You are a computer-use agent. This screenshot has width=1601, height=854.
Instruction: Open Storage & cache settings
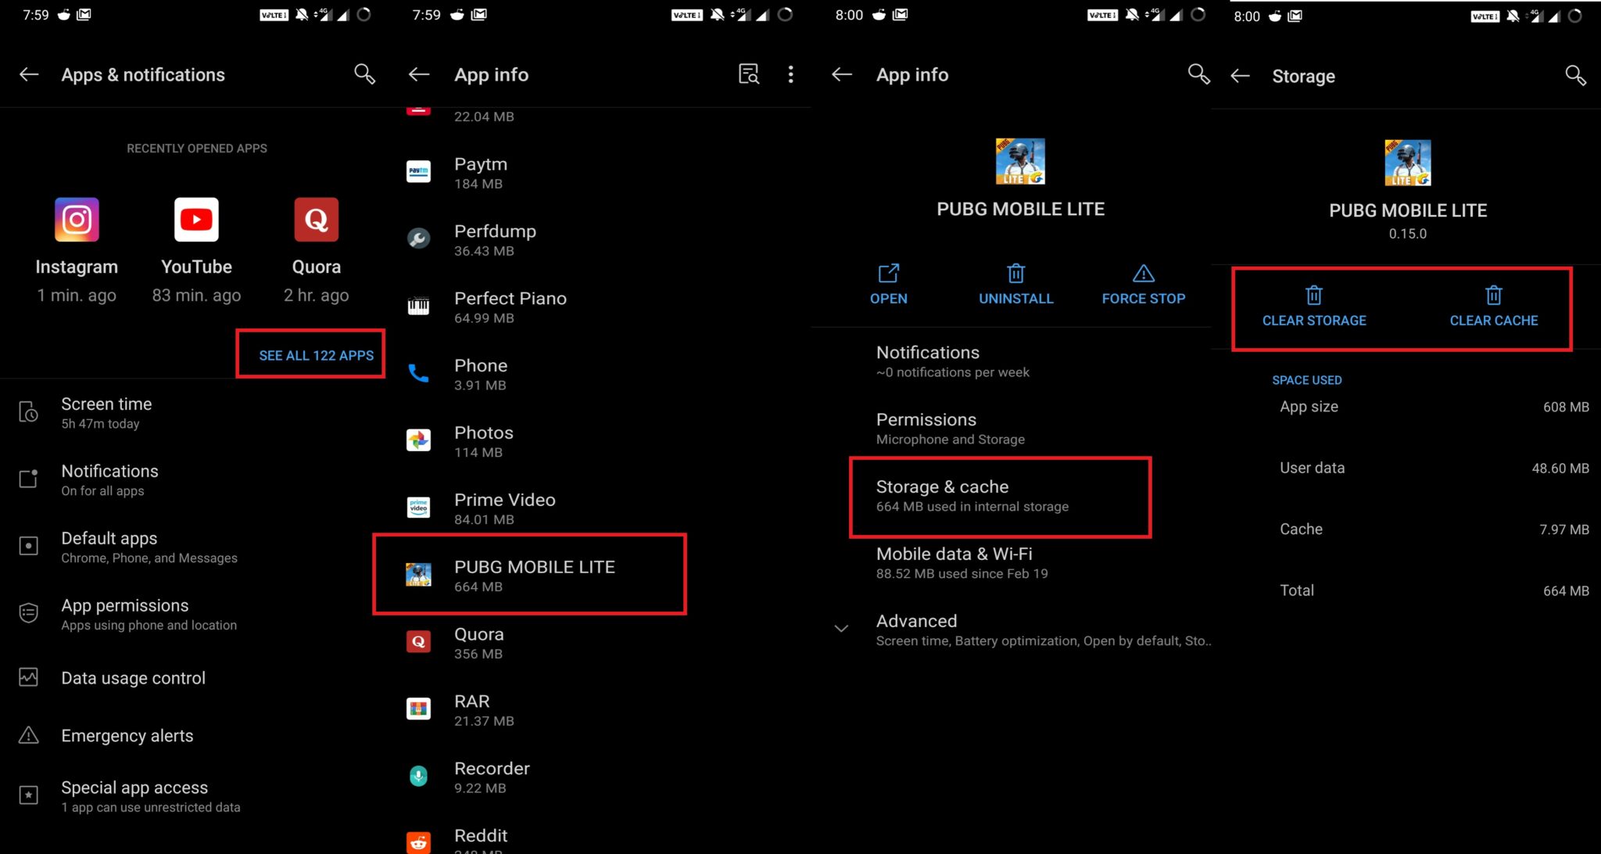1000,497
